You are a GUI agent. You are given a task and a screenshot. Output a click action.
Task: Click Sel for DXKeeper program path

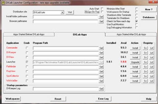coord(101,53)
